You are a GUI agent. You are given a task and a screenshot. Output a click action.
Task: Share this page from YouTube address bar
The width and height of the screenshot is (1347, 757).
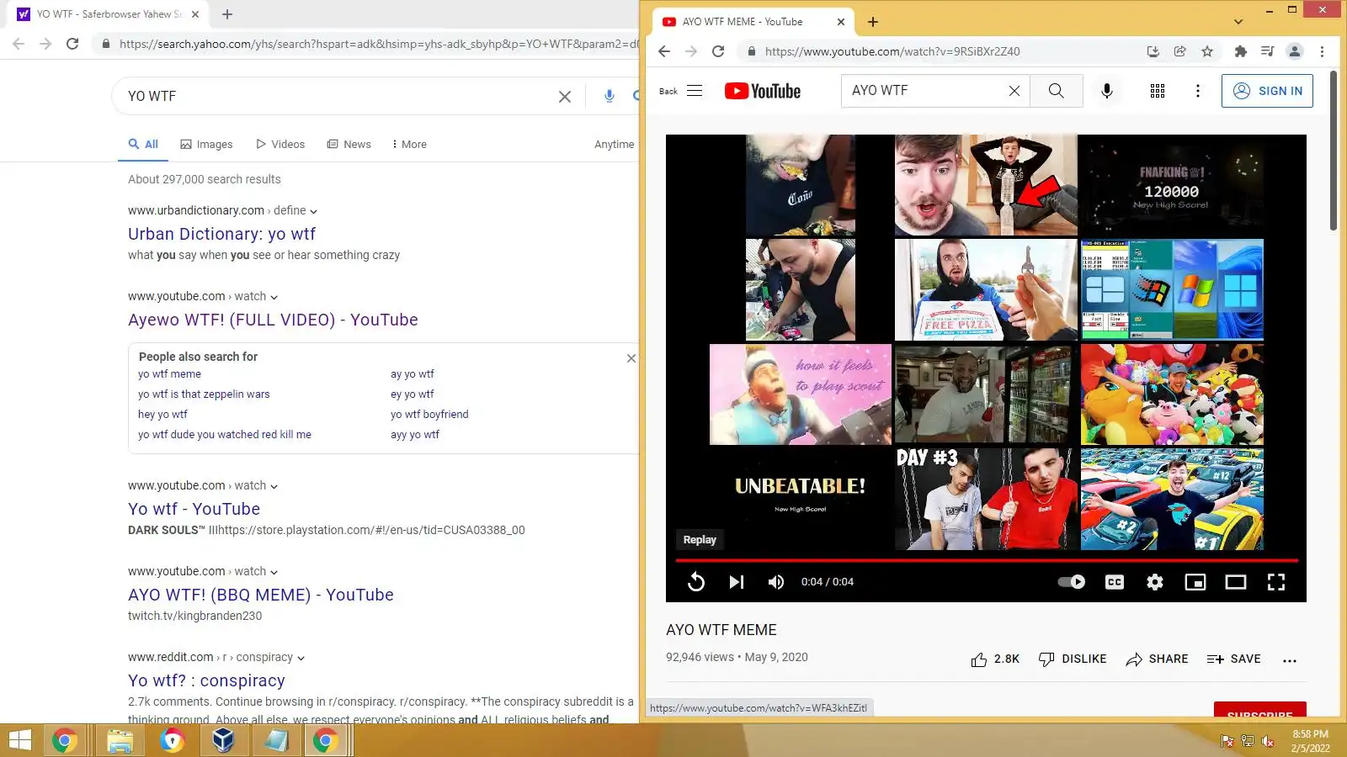click(1180, 51)
